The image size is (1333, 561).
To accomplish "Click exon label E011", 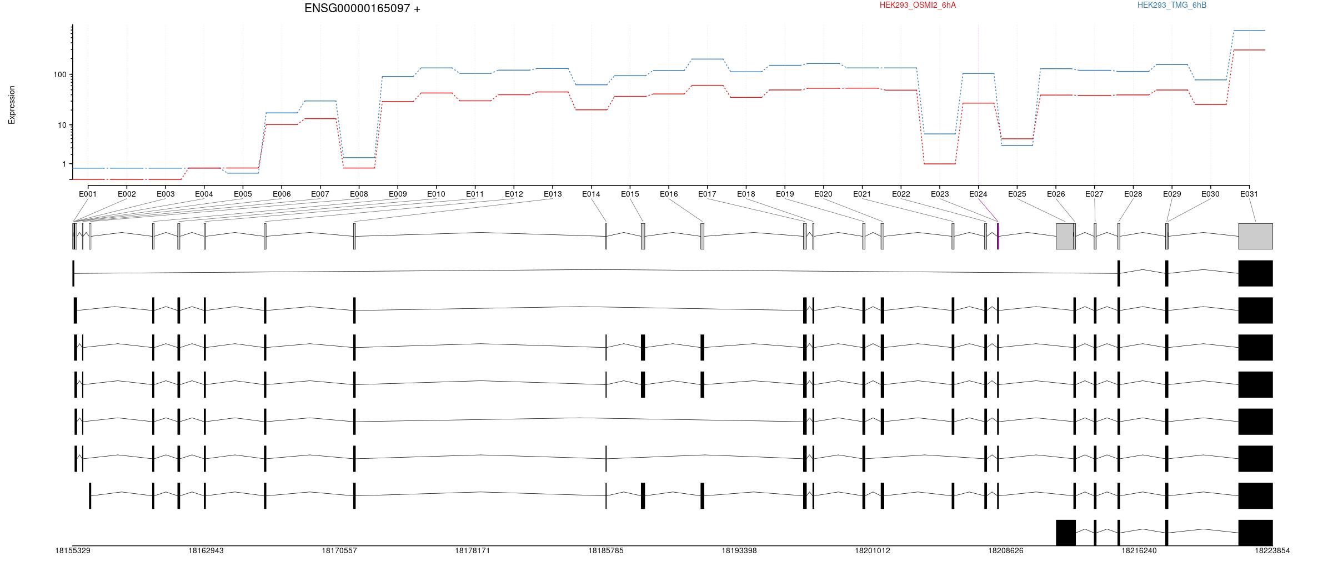I will click(475, 194).
